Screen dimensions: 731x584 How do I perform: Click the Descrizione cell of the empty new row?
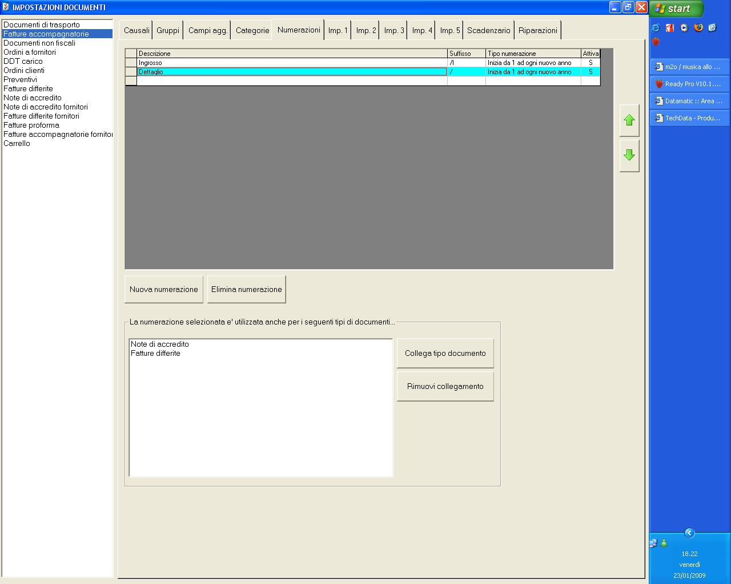point(292,81)
